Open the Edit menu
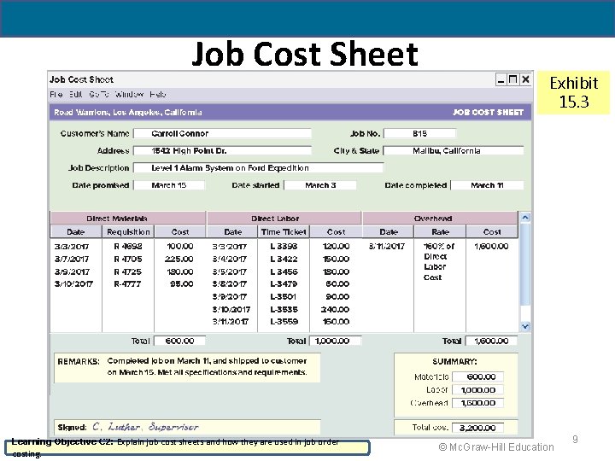The width and height of the screenshot is (615, 461). tap(76, 95)
